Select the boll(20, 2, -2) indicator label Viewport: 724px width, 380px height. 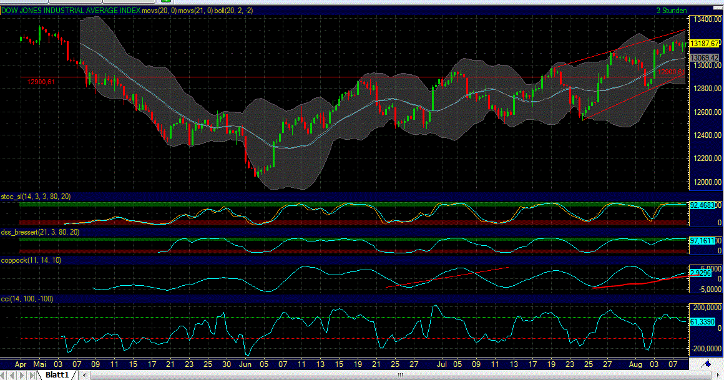click(x=233, y=10)
